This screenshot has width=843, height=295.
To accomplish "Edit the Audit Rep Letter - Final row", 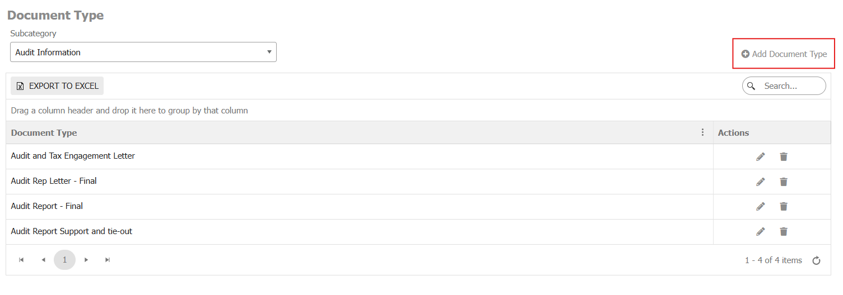I will [760, 182].
